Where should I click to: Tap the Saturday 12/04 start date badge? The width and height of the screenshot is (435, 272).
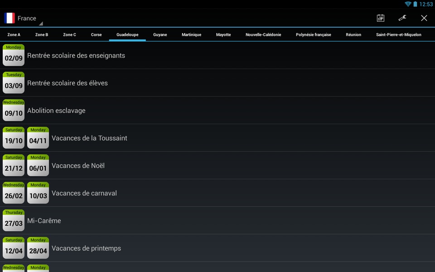coord(14,248)
